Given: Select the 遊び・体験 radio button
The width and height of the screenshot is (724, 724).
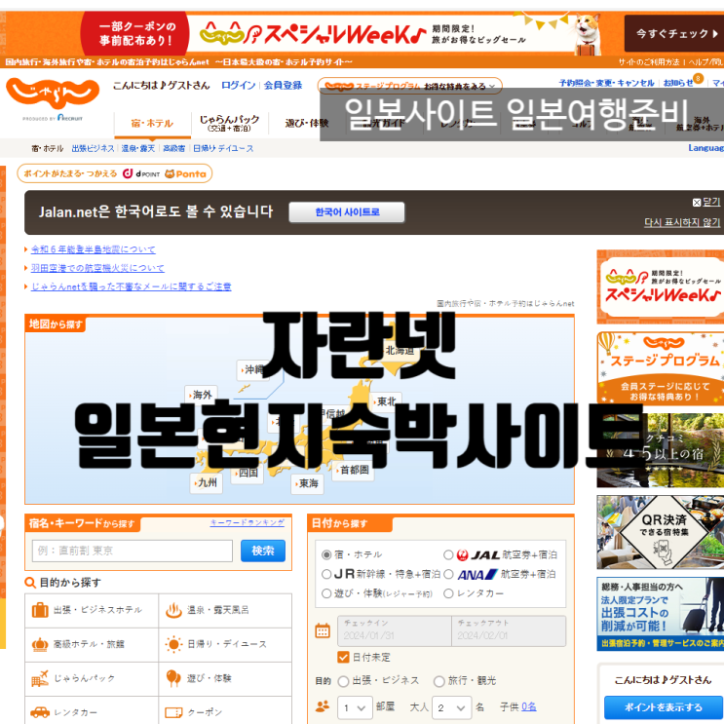Looking at the screenshot, I should [326, 593].
